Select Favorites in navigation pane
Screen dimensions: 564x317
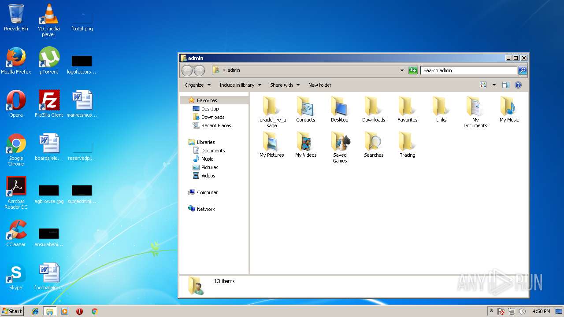(x=207, y=100)
